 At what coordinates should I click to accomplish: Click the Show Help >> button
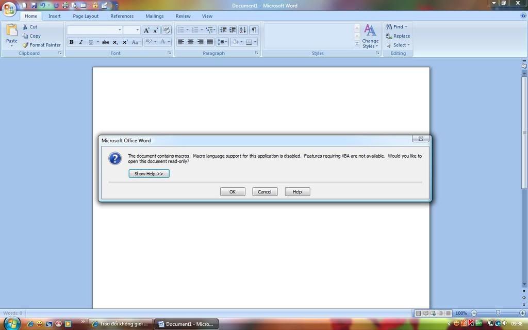(148, 174)
